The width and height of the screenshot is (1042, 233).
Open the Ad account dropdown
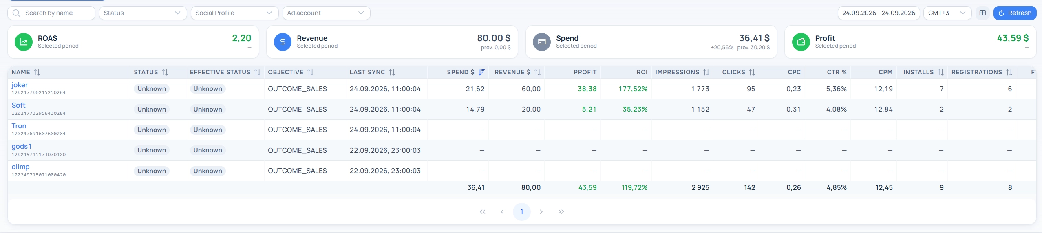[326, 13]
